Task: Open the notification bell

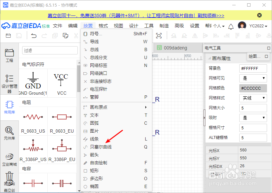Action: [231, 26]
